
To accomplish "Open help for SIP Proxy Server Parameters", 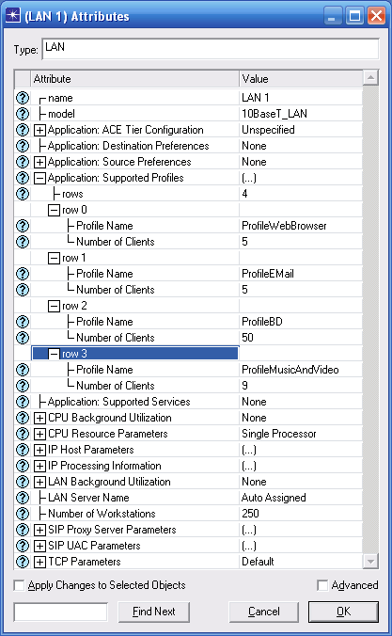I will click(23, 530).
